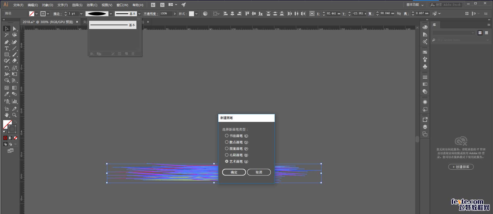
Task: Open the 文件(F) menu
Action: coord(18,5)
